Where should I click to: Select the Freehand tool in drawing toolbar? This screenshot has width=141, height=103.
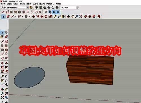tap(7, 12)
